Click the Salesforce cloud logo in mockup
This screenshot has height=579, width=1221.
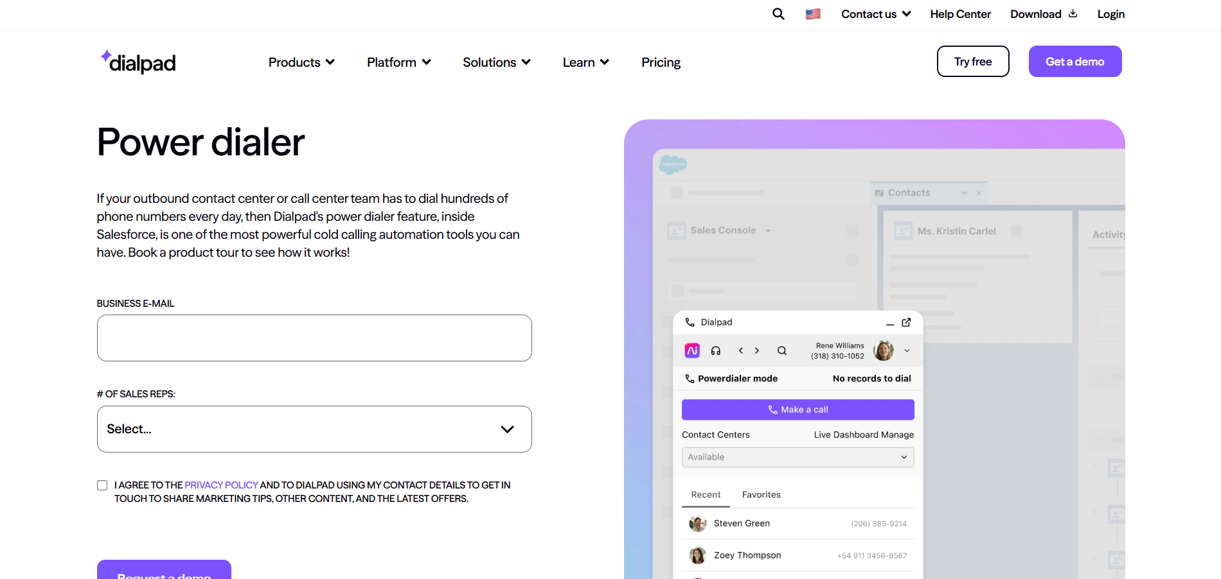pos(673,164)
